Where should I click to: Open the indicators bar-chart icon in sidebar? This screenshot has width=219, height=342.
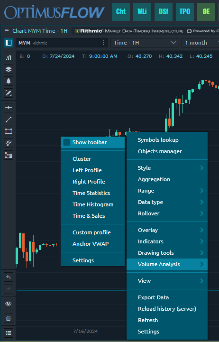point(9,57)
